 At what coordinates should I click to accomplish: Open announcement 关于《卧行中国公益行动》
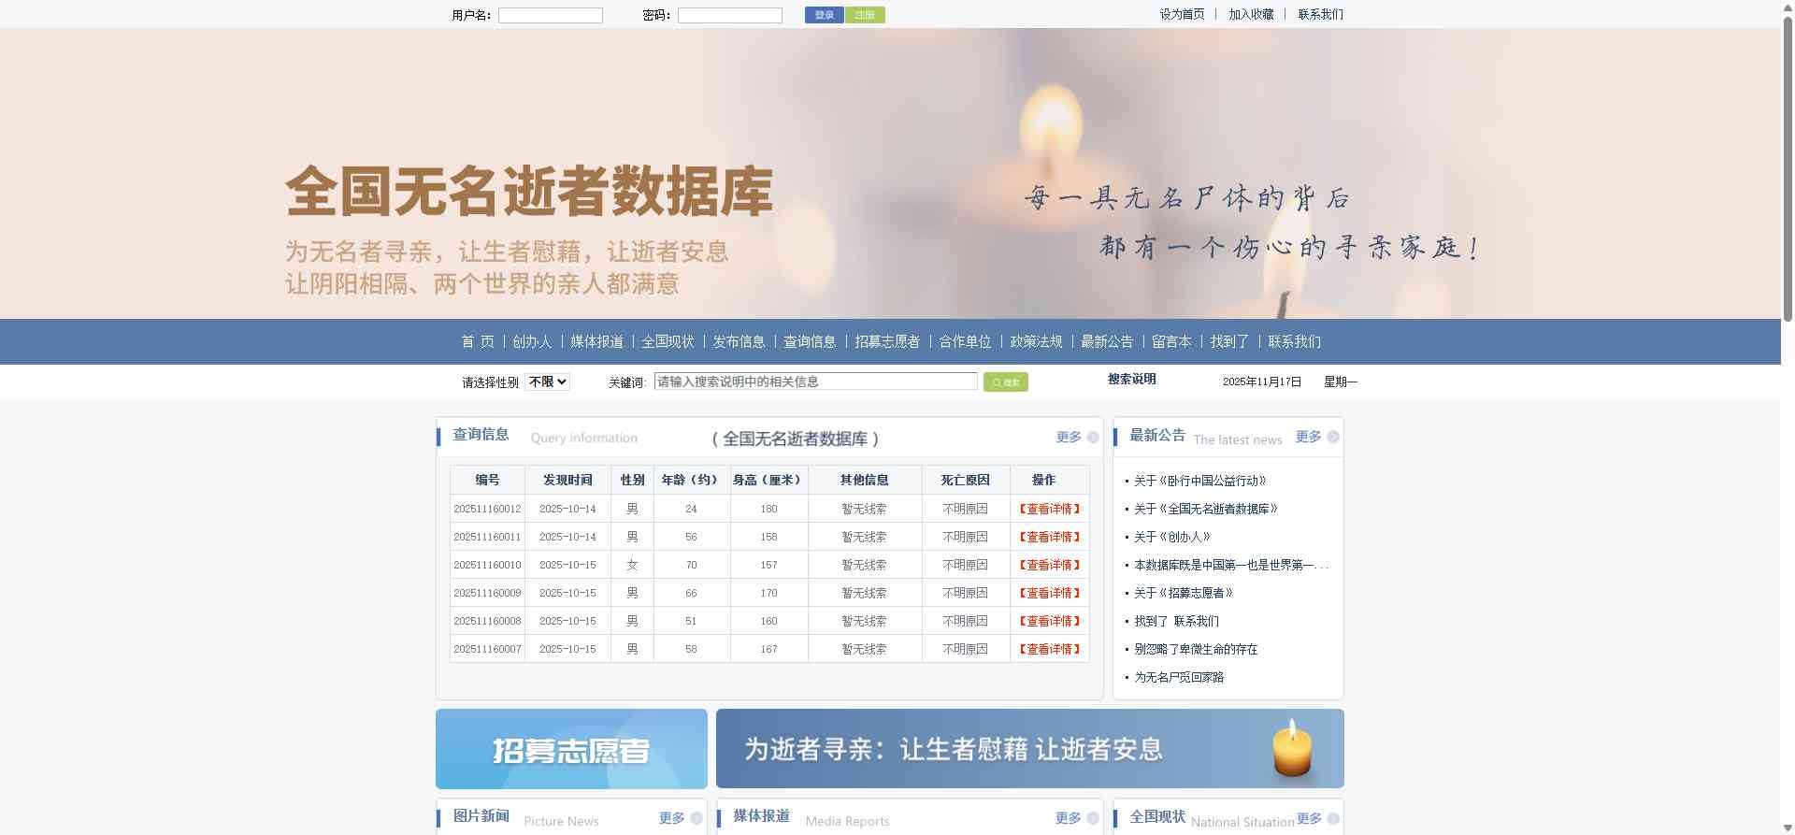point(1199,481)
